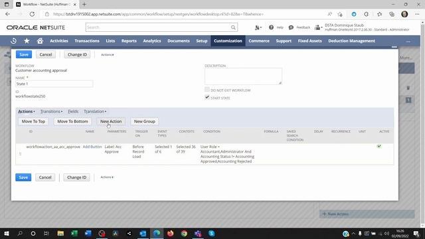Screen dimensions: 425x239
Task: Reload the browser page
Action: 32,14
